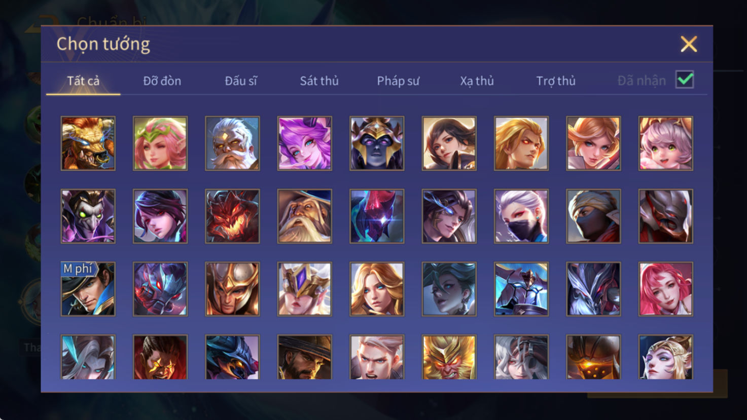Select the masked silver-haired ninja hero
Screen dimensions: 747x420
521,216
